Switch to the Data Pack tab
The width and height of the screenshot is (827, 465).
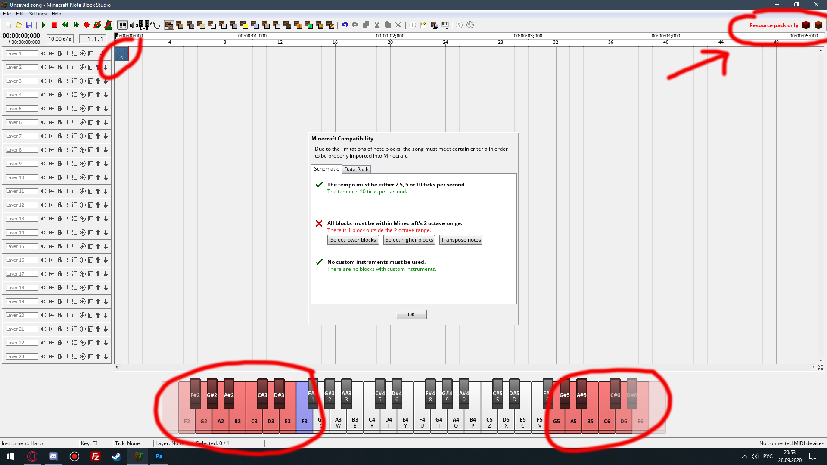tap(356, 169)
